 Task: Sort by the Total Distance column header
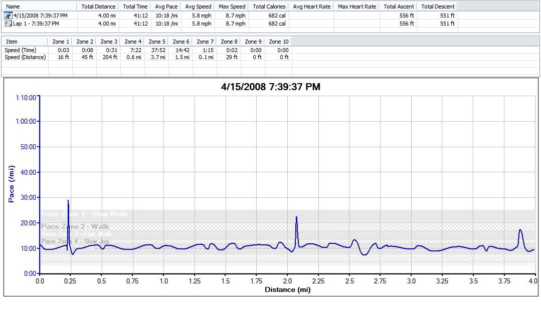pos(98,7)
